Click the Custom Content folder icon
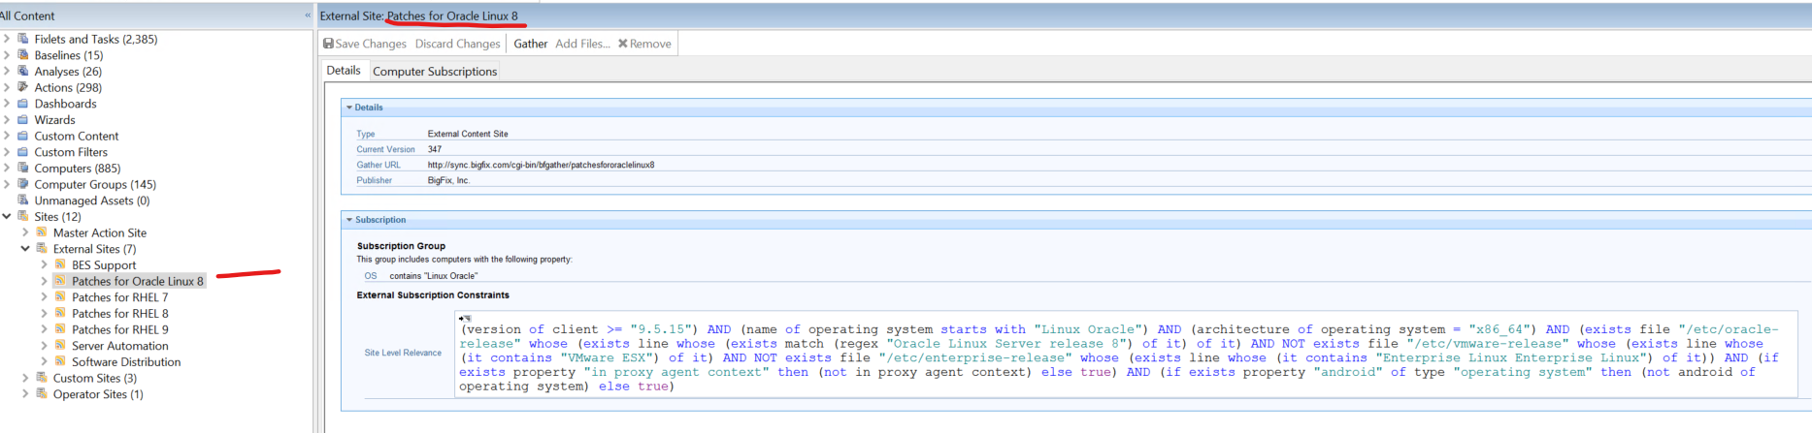The width and height of the screenshot is (1812, 433). tap(23, 136)
